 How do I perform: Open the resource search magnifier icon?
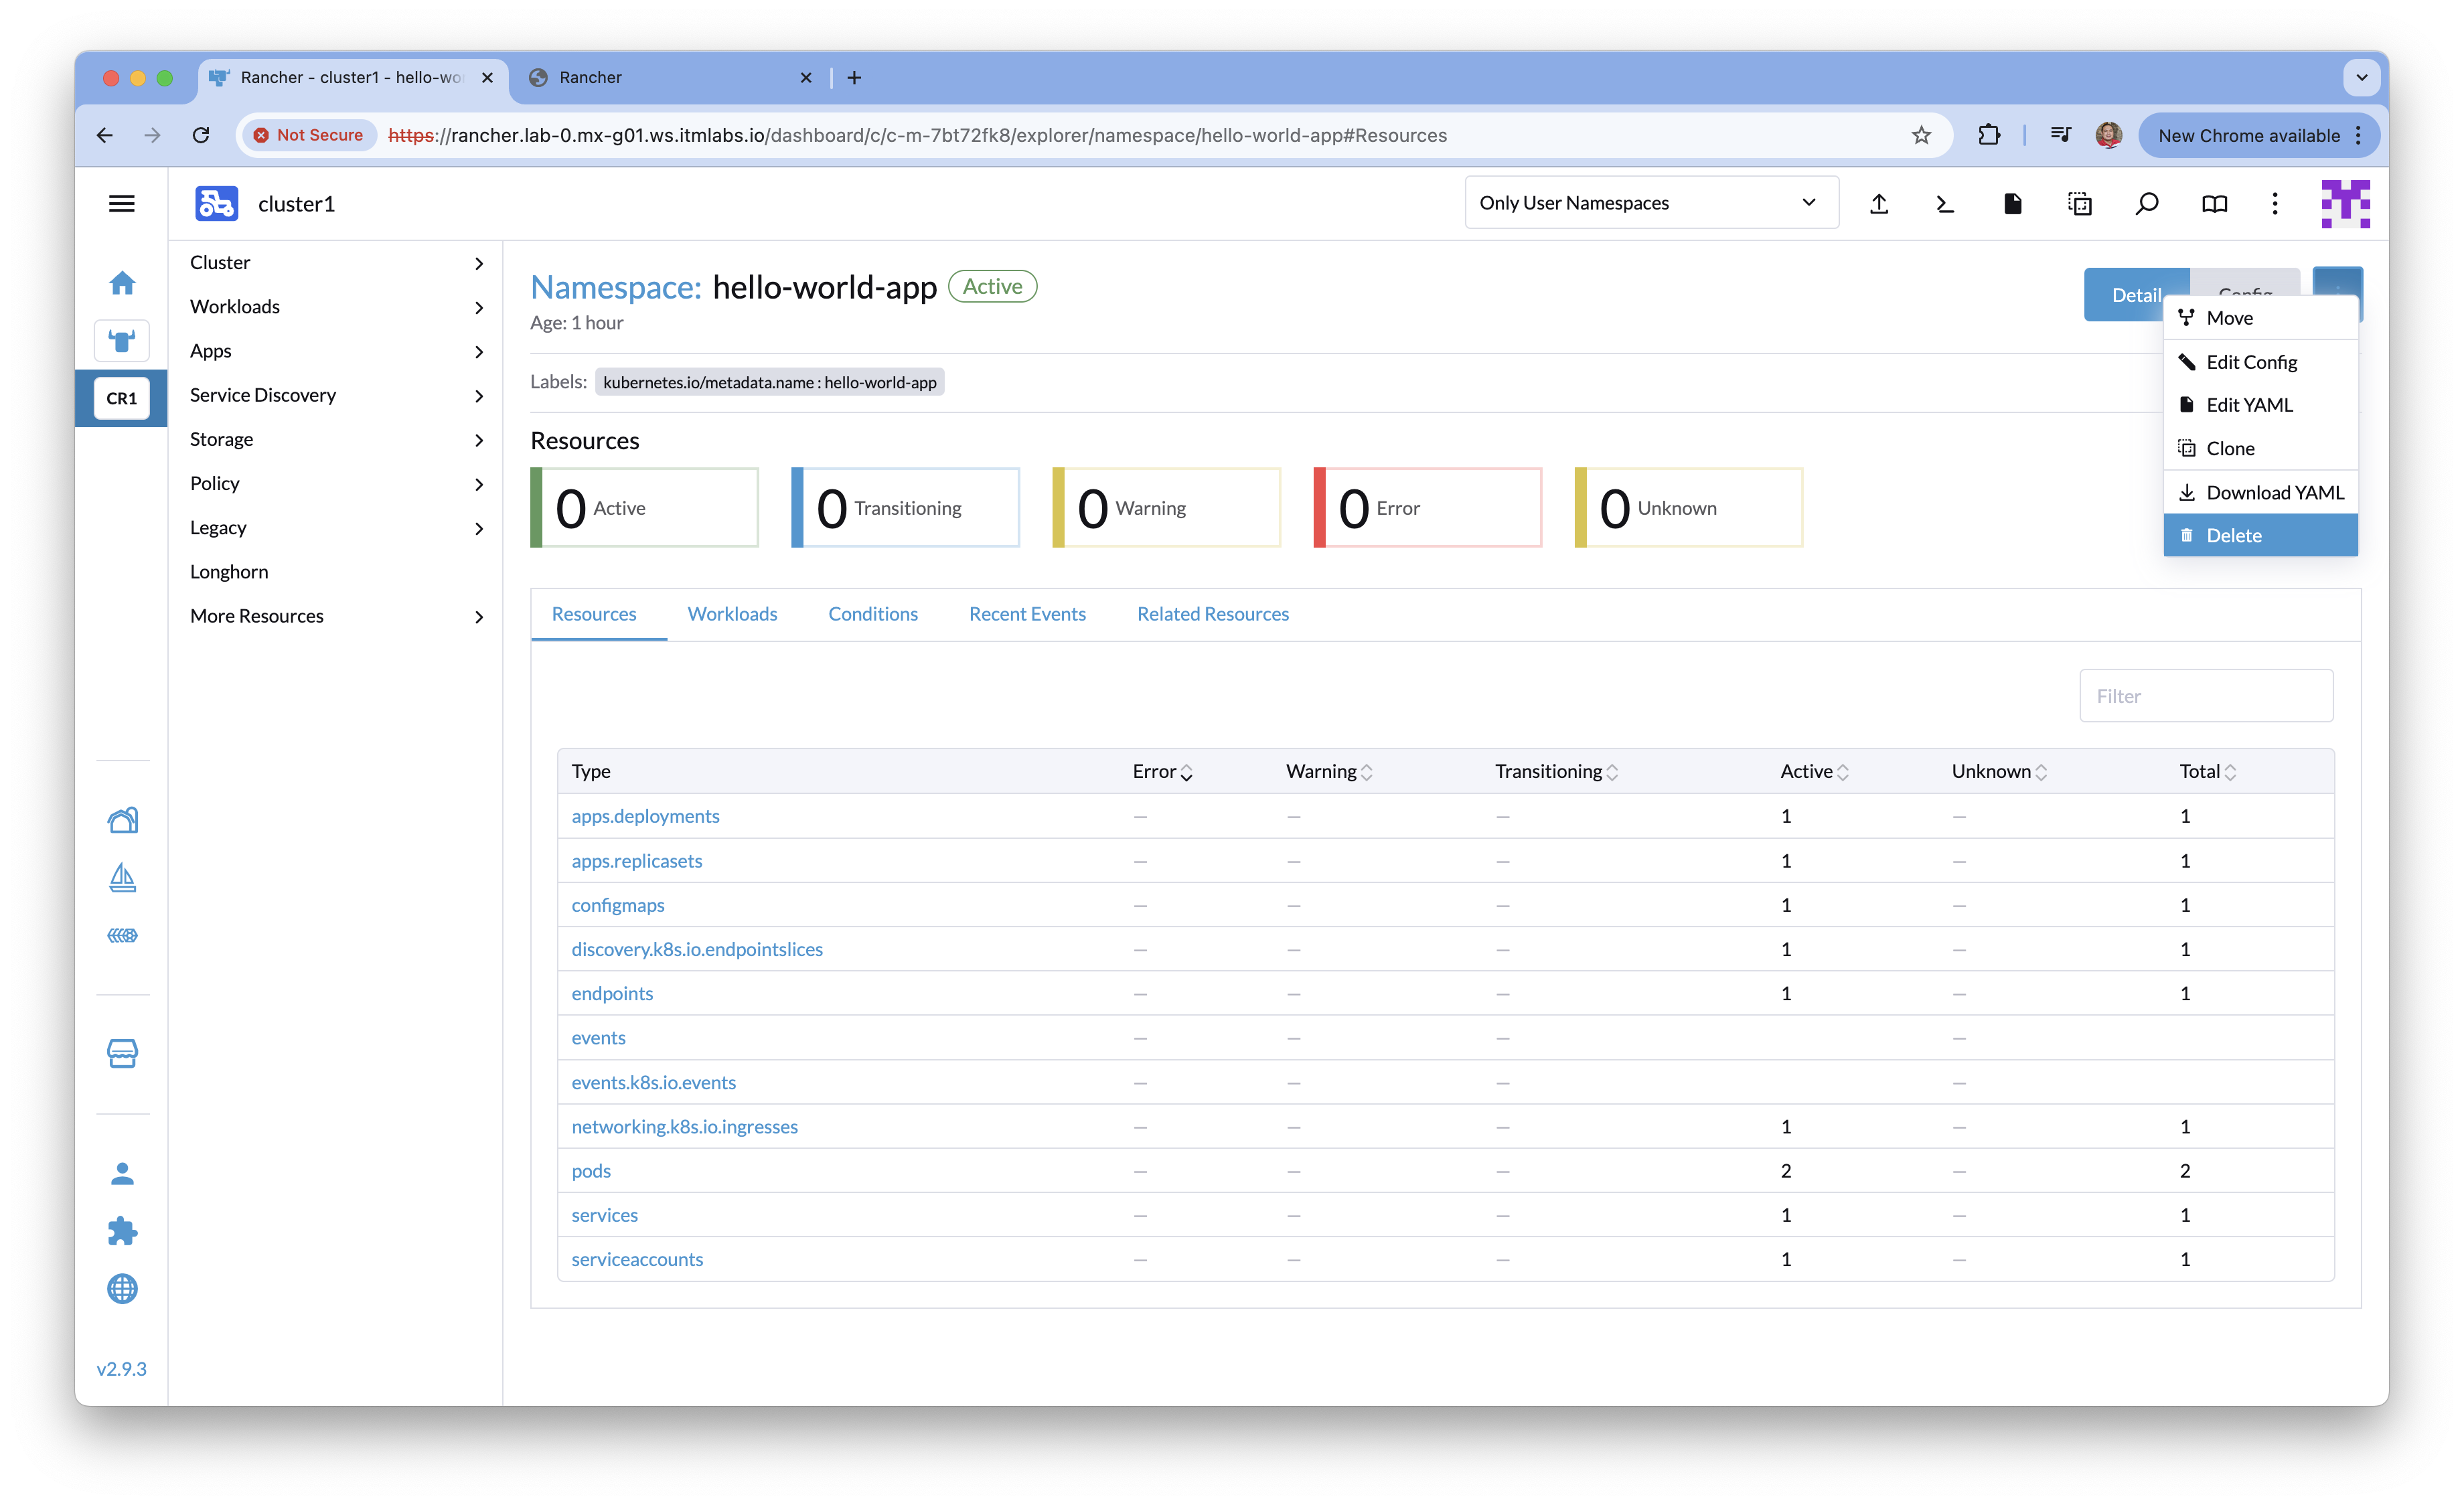[2146, 204]
